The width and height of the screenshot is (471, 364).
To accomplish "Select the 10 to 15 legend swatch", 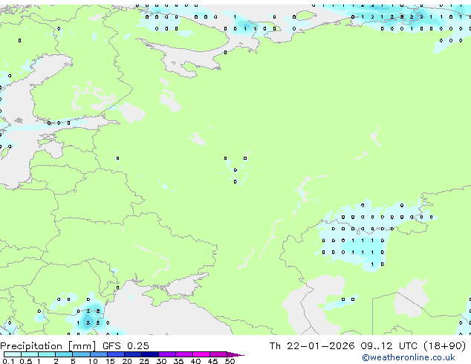I will click(x=99, y=354).
